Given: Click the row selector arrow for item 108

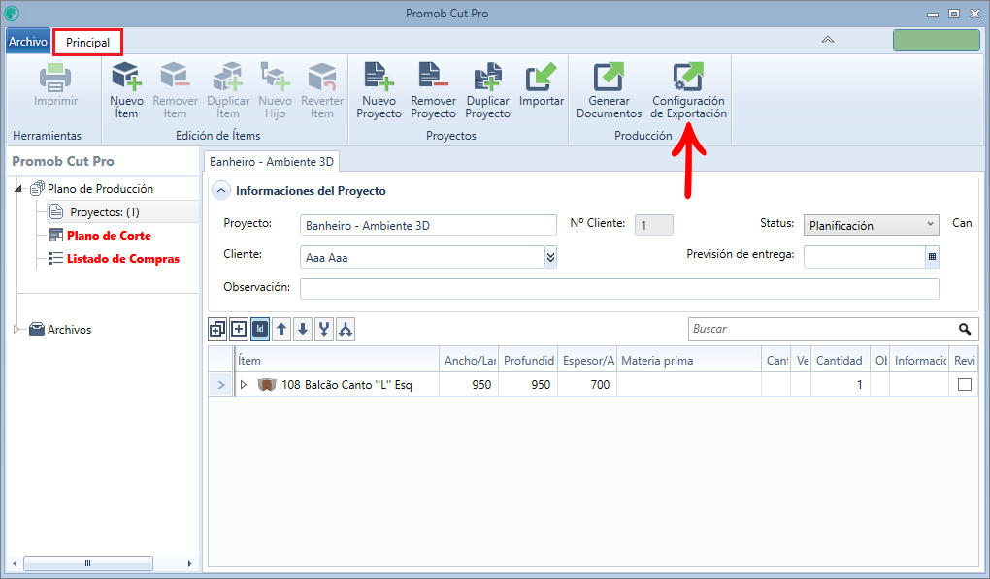Looking at the screenshot, I should (221, 385).
